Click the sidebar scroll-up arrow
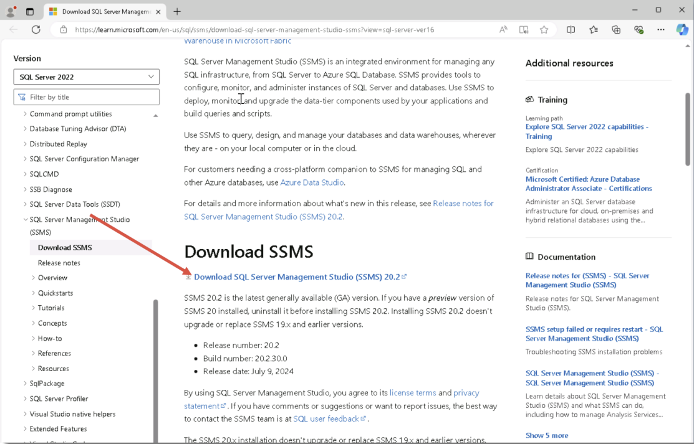The width and height of the screenshot is (694, 444). pyautogui.click(x=155, y=116)
